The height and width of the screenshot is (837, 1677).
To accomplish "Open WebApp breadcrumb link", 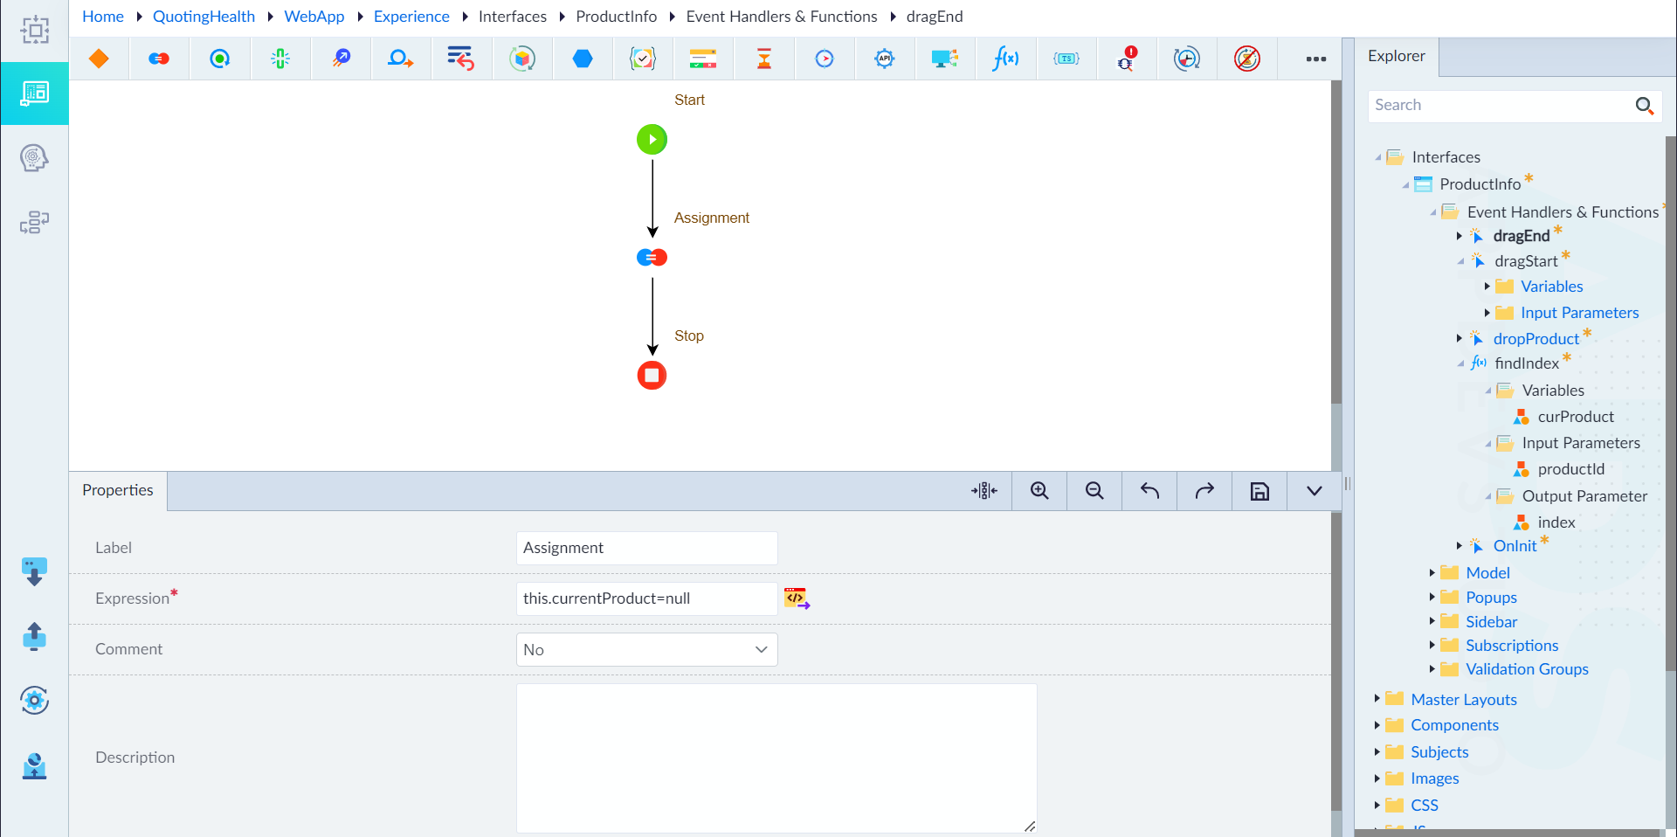I will tap(314, 17).
